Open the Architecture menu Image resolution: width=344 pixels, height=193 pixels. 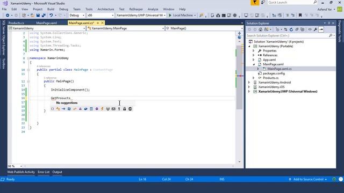[x=106, y=9]
